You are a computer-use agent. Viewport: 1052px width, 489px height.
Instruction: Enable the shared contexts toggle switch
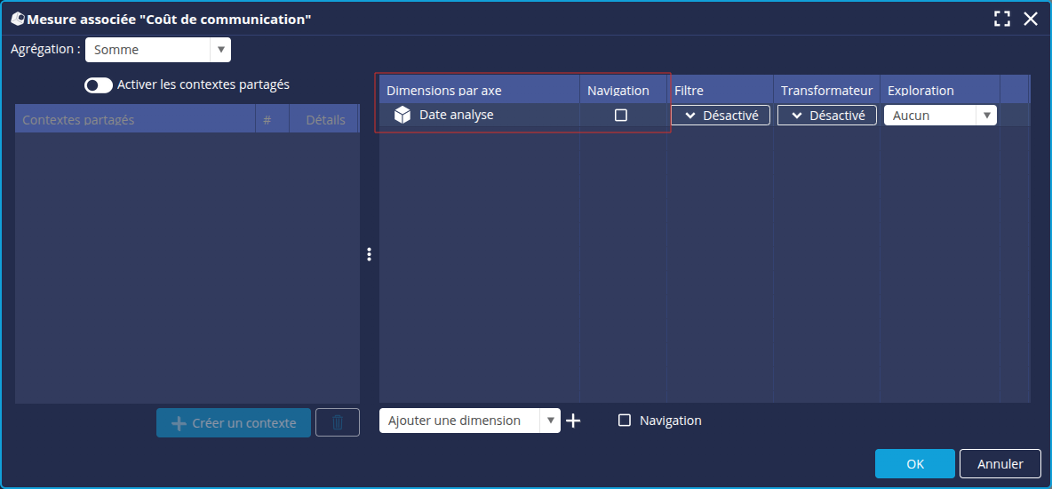point(99,85)
